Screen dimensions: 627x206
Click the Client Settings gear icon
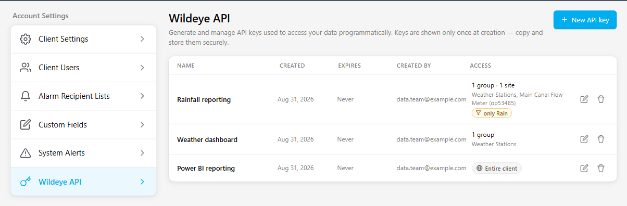tap(26, 39)
